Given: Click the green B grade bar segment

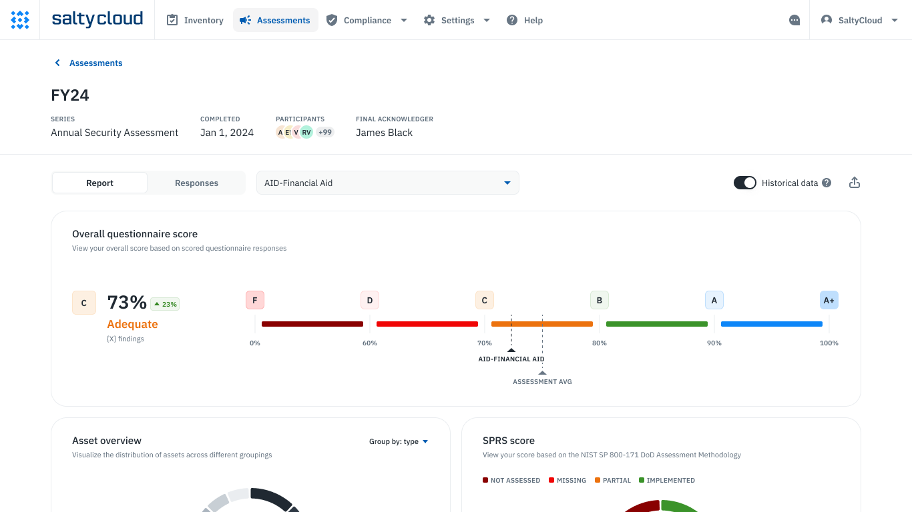Looking at the screenshot, I should 656,324.
